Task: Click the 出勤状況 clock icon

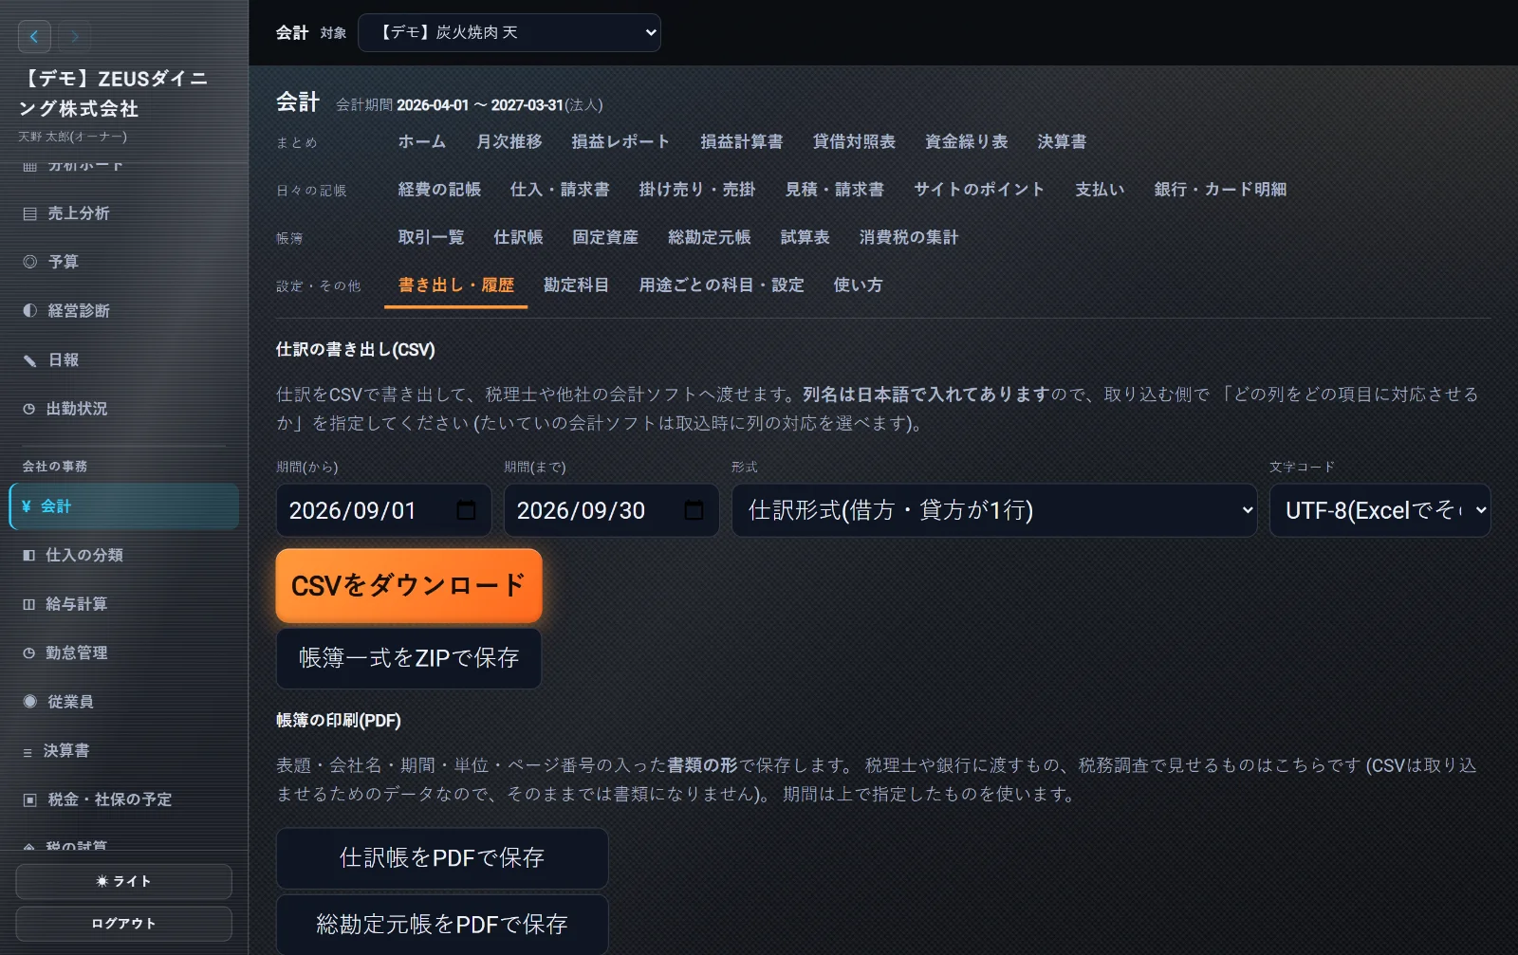Action: (29, 409)
